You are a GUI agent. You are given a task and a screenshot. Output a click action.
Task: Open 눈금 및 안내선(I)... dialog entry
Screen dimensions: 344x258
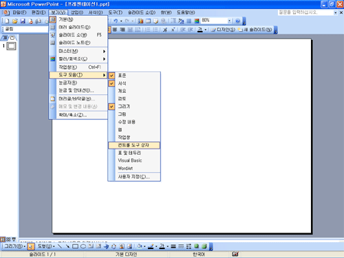pyautogui.click(x=78, y=91)
